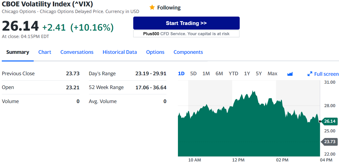This screenshot has height=163, width=339.
Task: Click the 02 PM time axis label
Action: tap(282, 160)
